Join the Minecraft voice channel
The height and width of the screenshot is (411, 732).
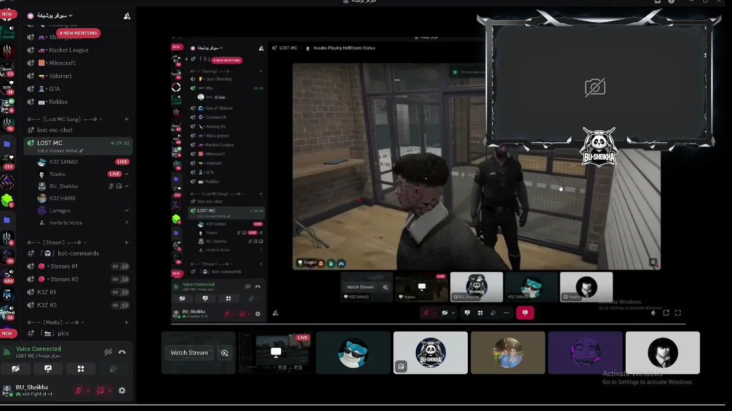pyautogui.click(x=78, y=63)
